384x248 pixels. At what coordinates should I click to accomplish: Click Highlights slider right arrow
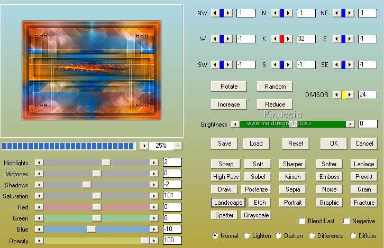click(x=154, y=163)
